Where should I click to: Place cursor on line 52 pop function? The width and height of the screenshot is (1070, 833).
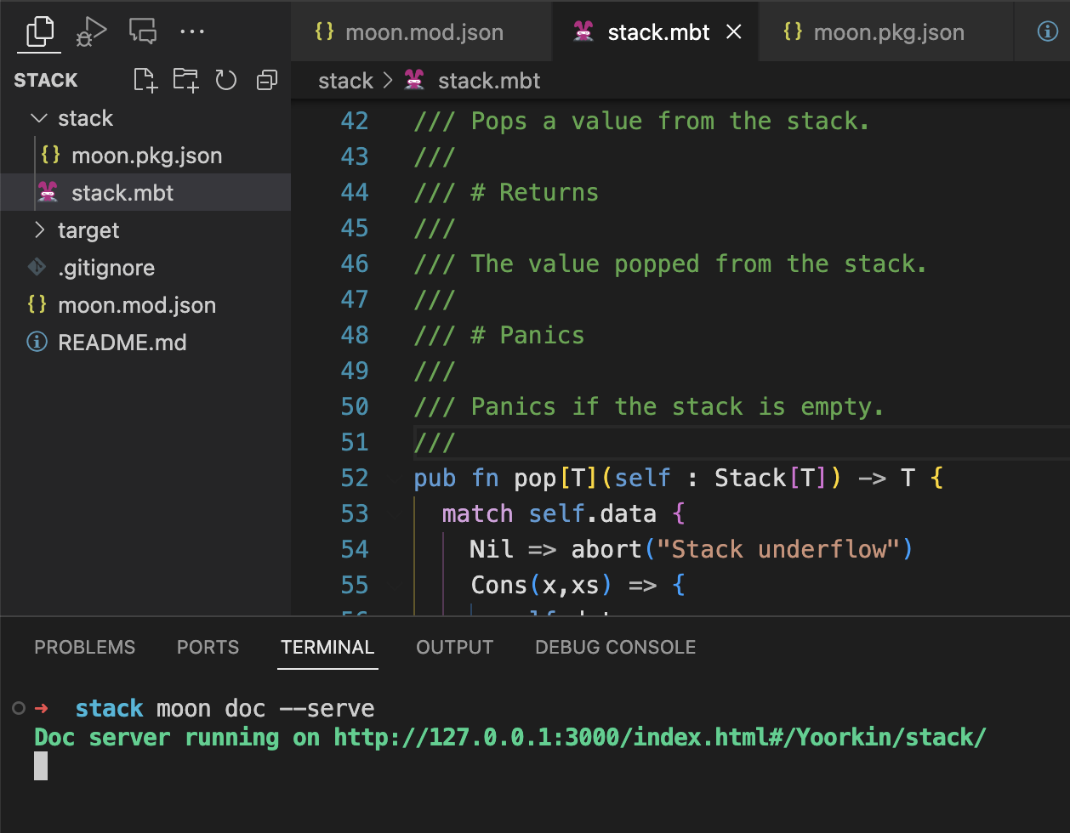(535, 479)
